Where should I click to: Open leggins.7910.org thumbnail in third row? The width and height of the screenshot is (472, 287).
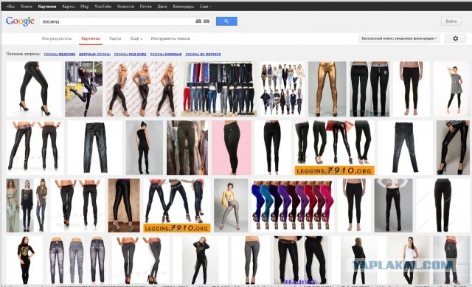coord(177,205)
